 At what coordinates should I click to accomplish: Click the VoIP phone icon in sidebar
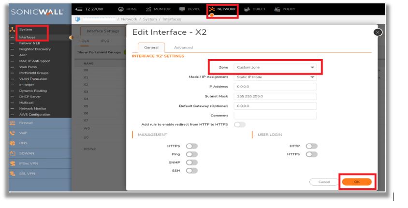[12, 133]
